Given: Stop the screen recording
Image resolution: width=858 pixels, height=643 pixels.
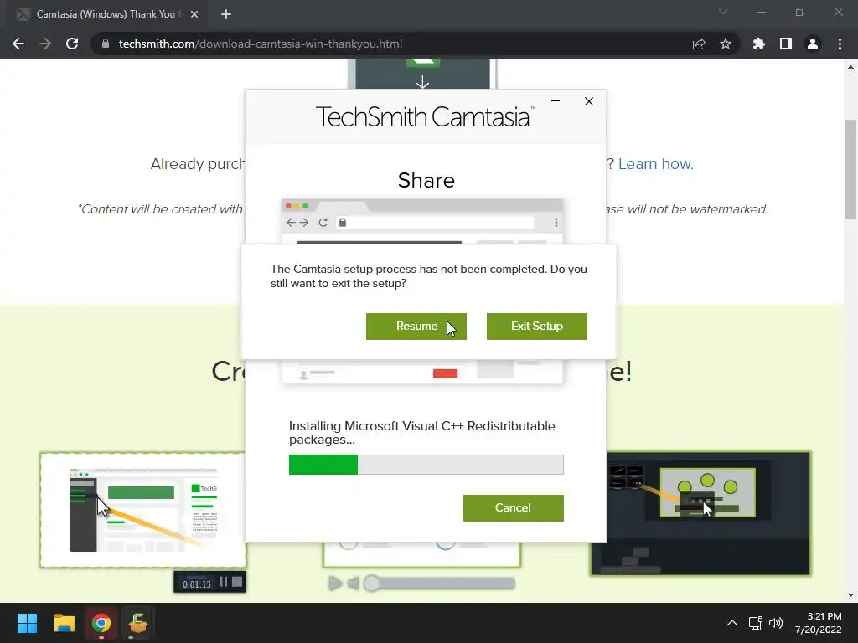Looking at the screenshot, I should 237,582.
